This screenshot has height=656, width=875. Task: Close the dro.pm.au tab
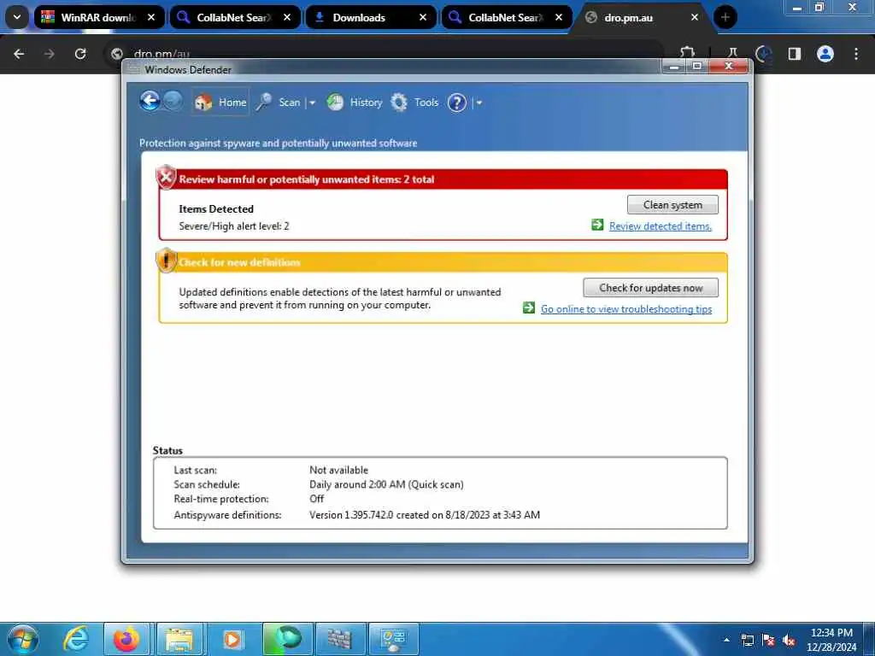tap(695, 17)
